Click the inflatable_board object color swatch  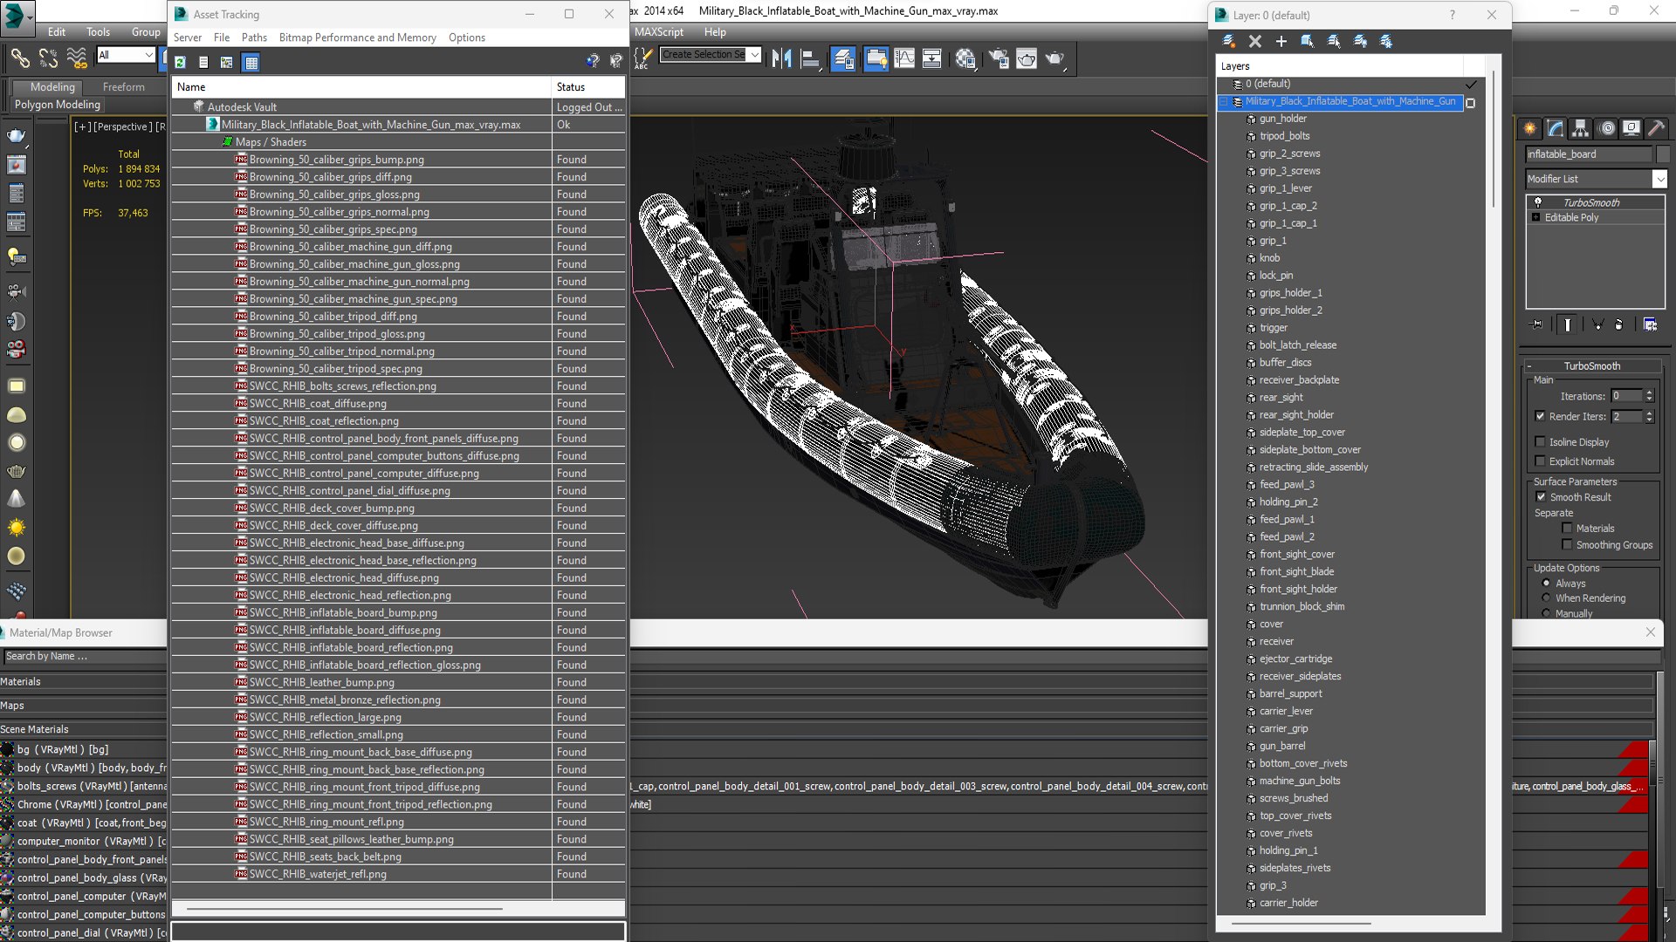pos(1663,154)
